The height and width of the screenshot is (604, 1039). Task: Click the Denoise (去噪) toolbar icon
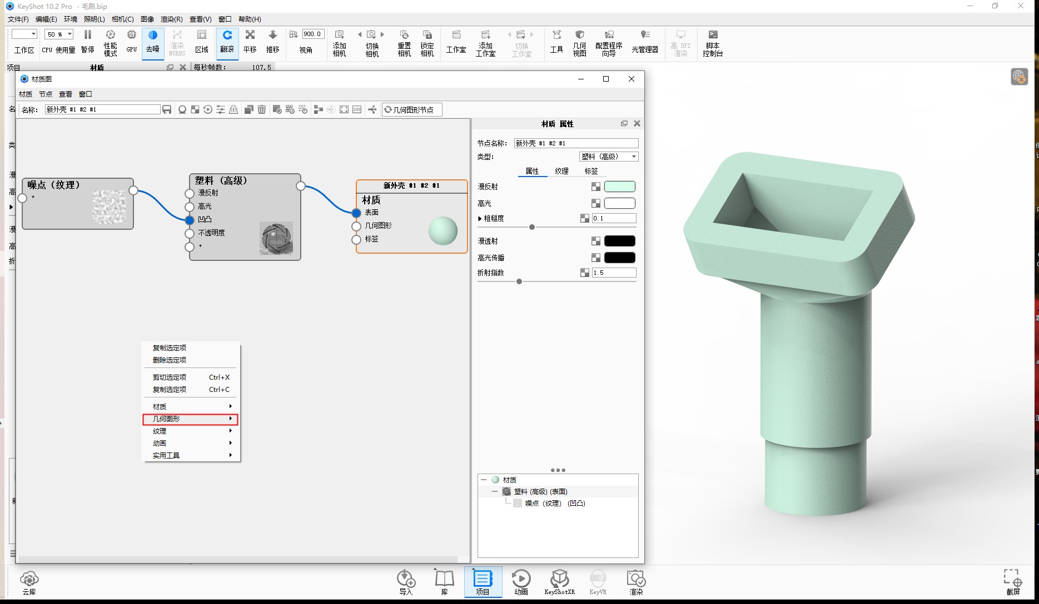153,42
